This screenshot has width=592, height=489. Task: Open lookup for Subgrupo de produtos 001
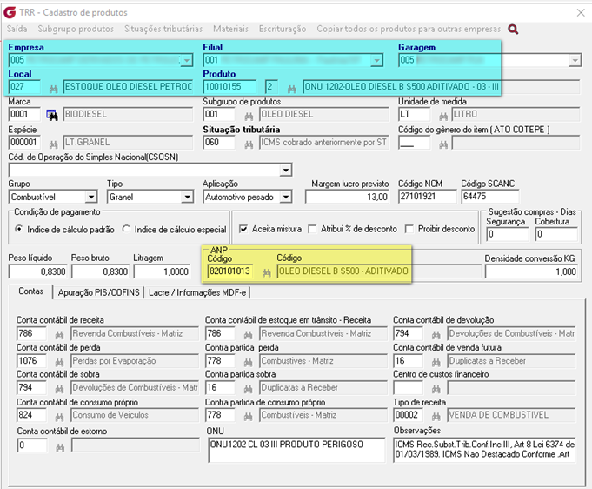(x=249, y=116)
